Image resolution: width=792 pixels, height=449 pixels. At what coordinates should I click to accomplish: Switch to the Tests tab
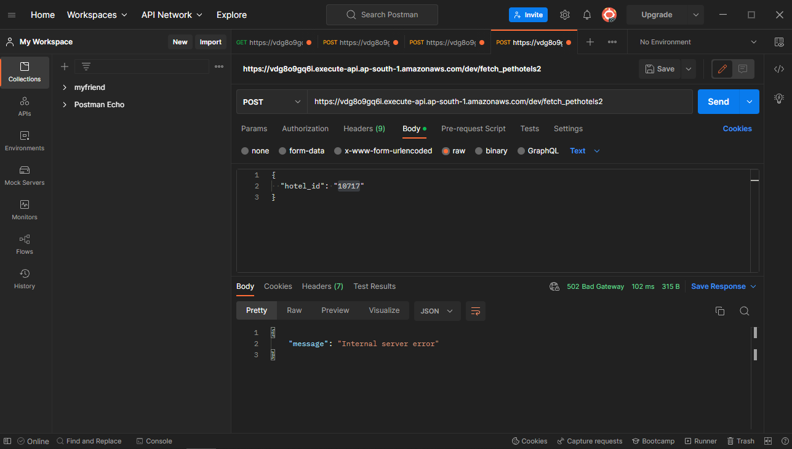(x=529, y=129)
